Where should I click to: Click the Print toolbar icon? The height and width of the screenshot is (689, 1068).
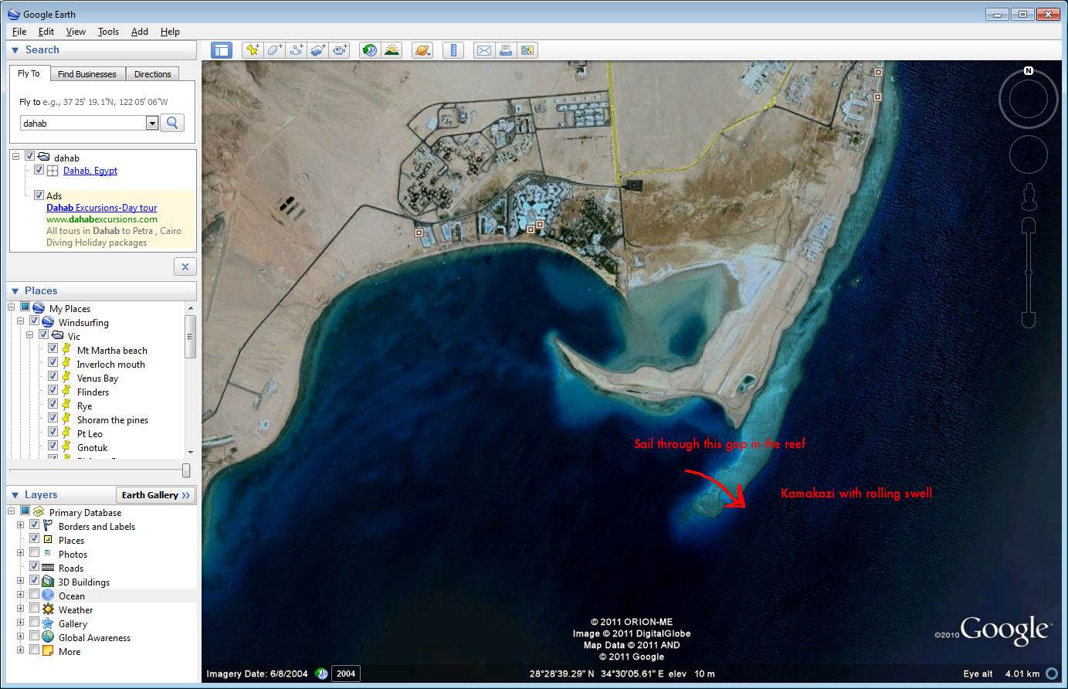tap(505, 50)
